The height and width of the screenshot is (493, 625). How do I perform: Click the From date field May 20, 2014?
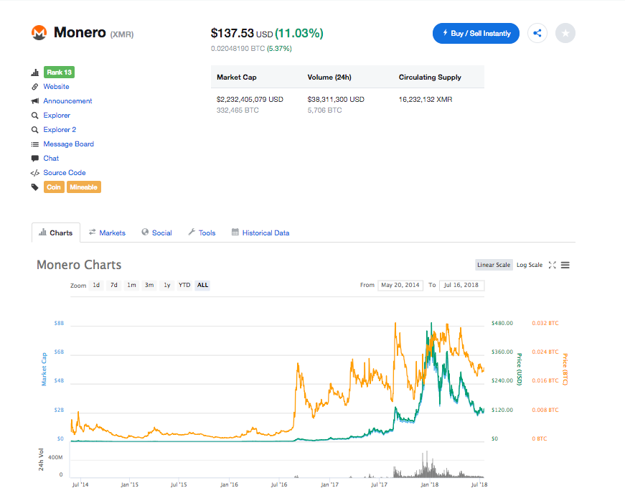[400, 285]
